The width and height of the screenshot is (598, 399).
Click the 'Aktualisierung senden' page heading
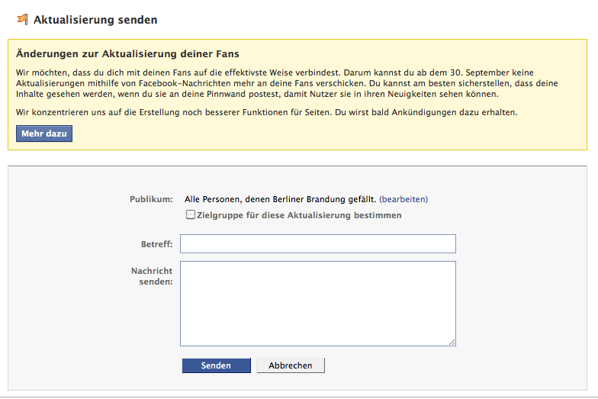pos(95,20)
